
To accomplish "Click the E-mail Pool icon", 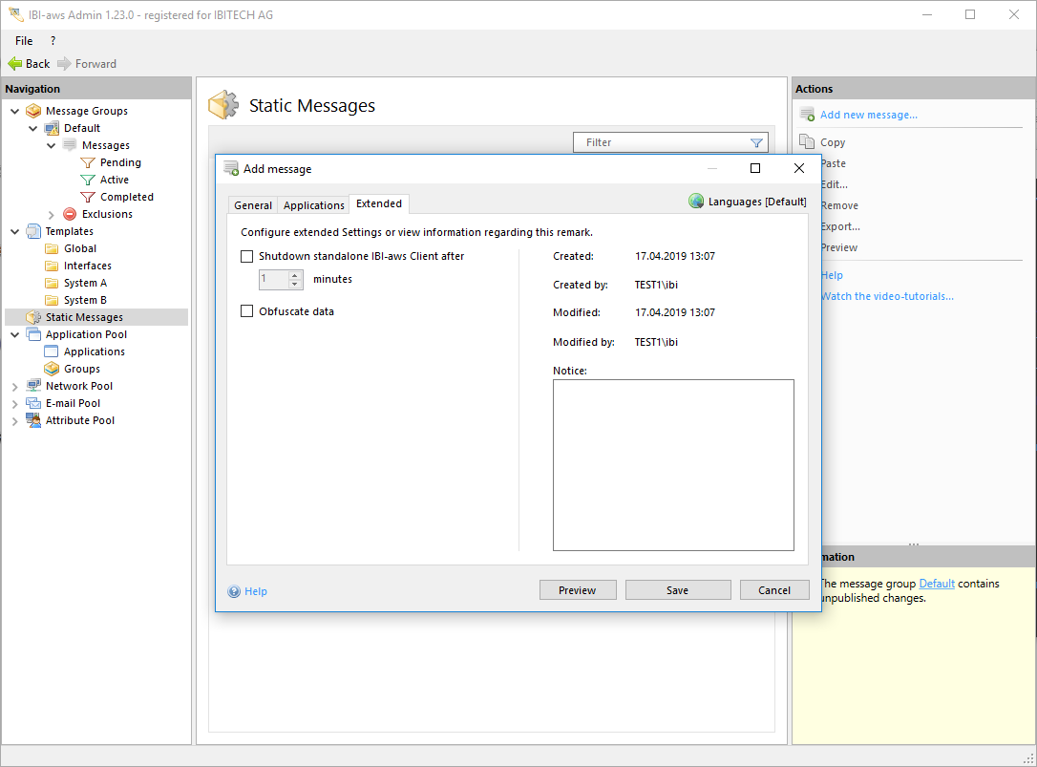I will 33,403.
